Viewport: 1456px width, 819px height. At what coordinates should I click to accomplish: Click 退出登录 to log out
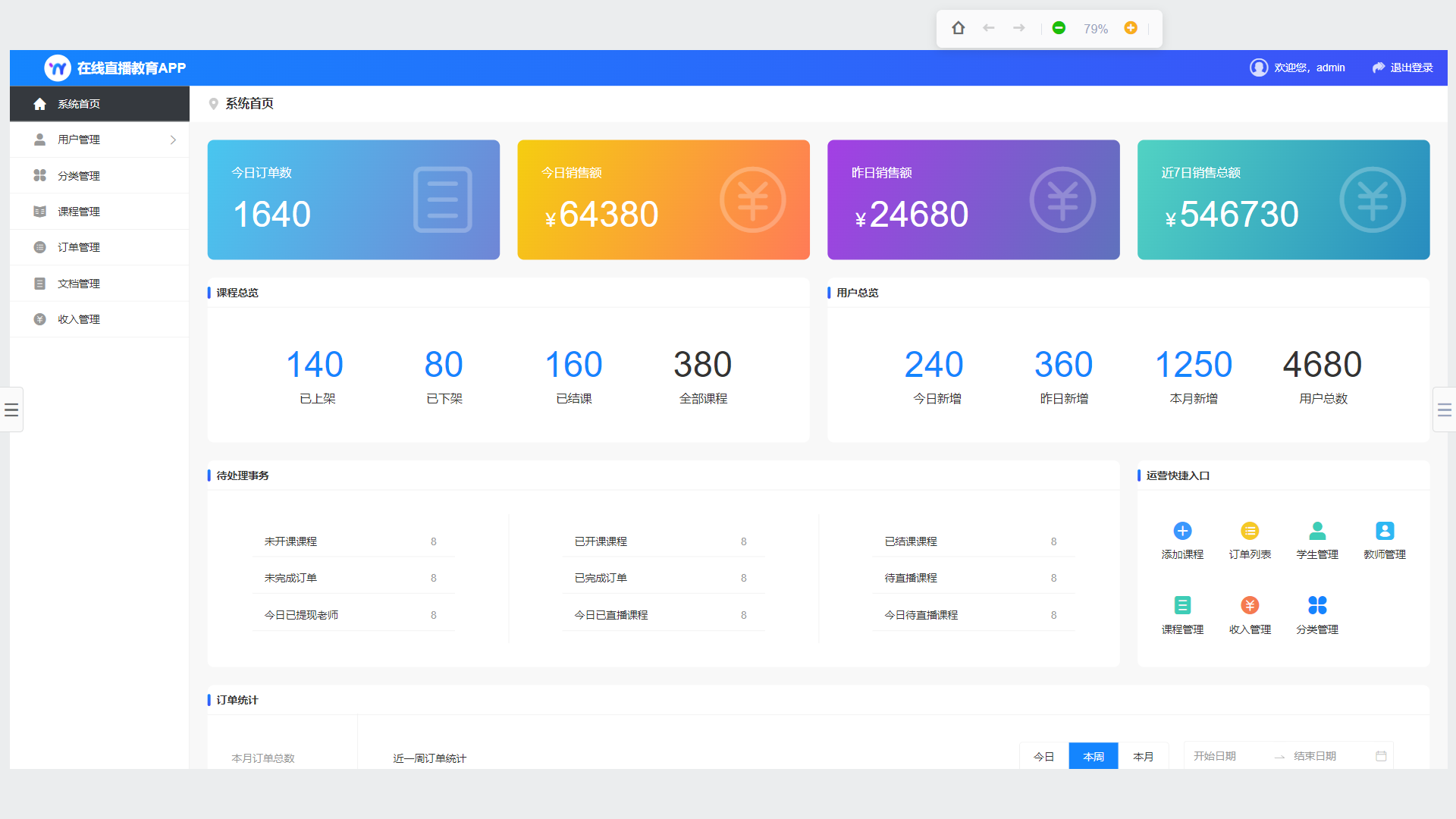pos(1403,67)
